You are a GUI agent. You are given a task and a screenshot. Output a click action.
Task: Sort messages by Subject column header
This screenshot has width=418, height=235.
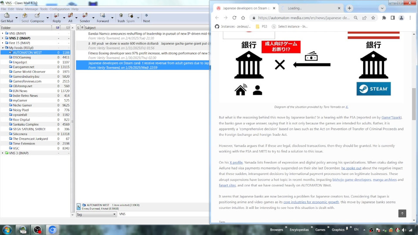pos(147,28)
